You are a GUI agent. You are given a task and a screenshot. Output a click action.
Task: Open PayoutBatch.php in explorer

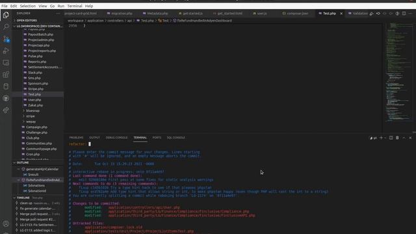(x=40, y=34)
